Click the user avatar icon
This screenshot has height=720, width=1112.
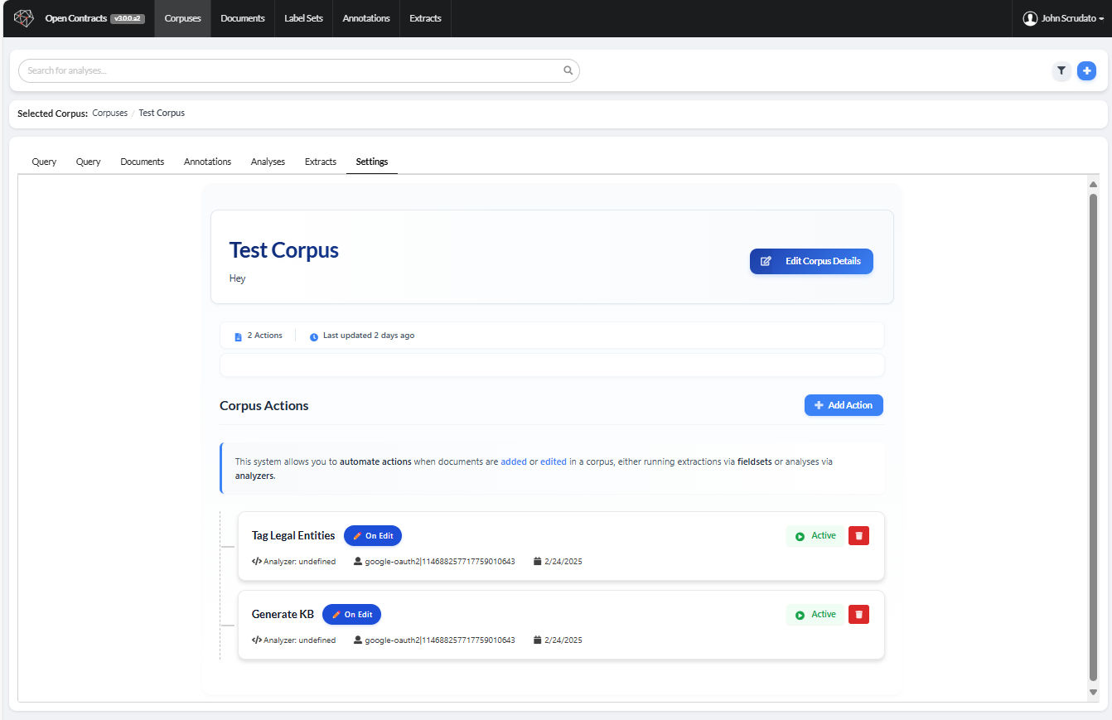[x=1030, y=18]
